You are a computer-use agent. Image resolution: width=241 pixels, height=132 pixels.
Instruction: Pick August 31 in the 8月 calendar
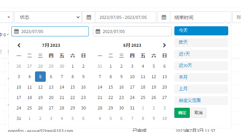pyautogui.click(x=132, y=108)
